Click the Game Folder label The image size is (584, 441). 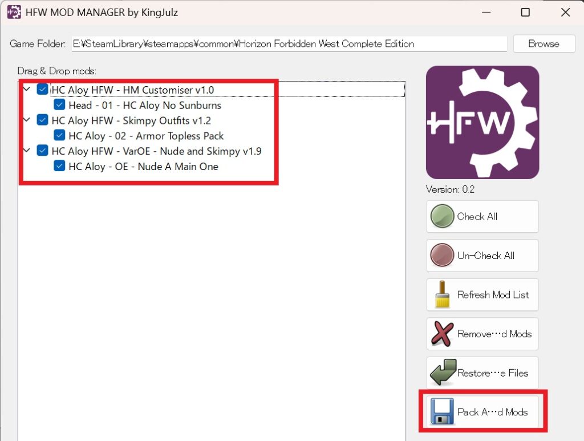coord(38,43)
